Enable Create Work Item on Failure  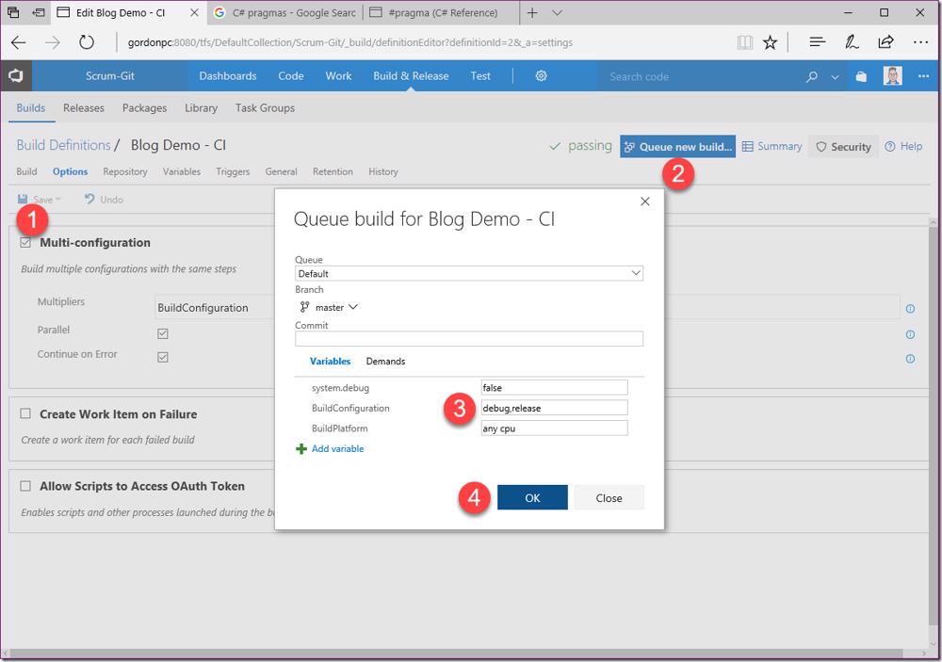(25, 413)
